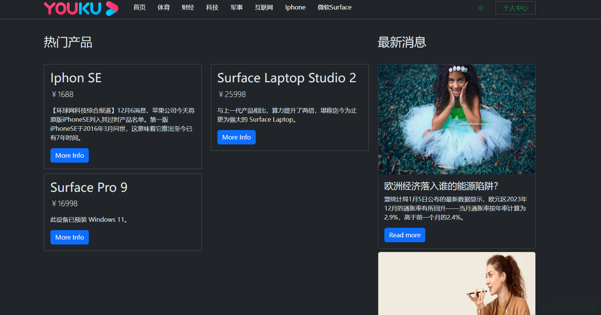Click the Iphon SE product title
The width and height of the screenshot is (601, 315).
(x=76, y=78)
